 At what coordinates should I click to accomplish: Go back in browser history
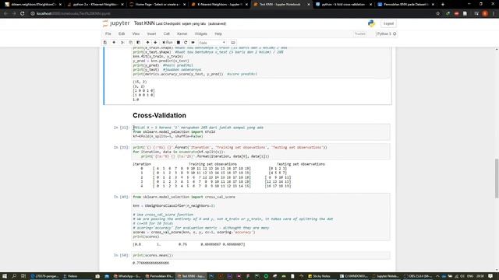(x=5, y=14)
